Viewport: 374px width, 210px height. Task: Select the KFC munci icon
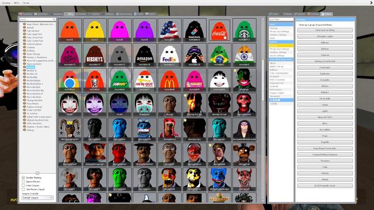[95, 80]
